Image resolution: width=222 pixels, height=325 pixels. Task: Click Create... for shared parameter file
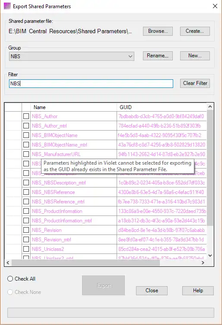(x=195, y=31)
